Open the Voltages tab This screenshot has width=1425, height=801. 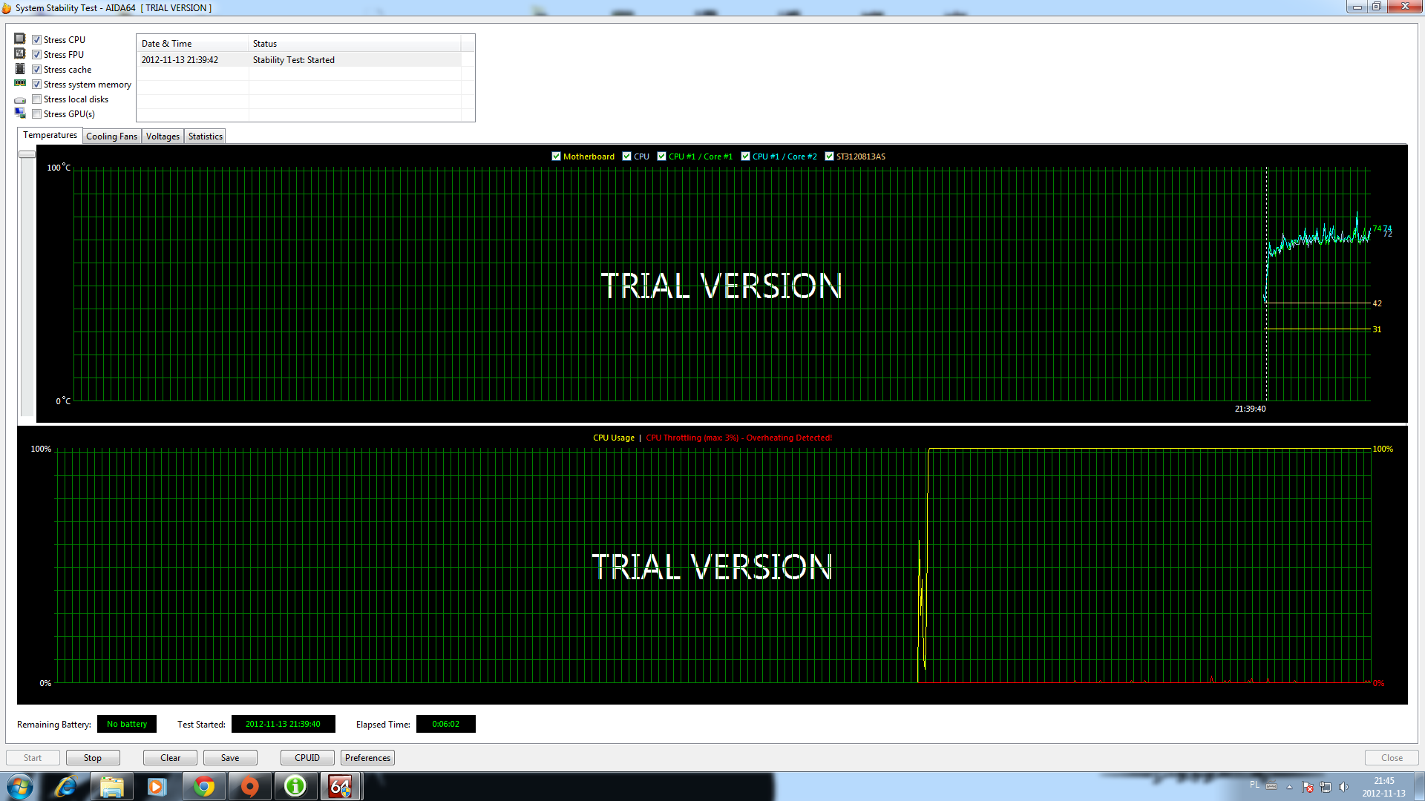tap(163, 136)
